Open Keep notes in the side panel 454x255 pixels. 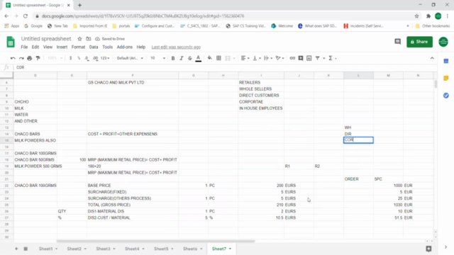point(446,78)
